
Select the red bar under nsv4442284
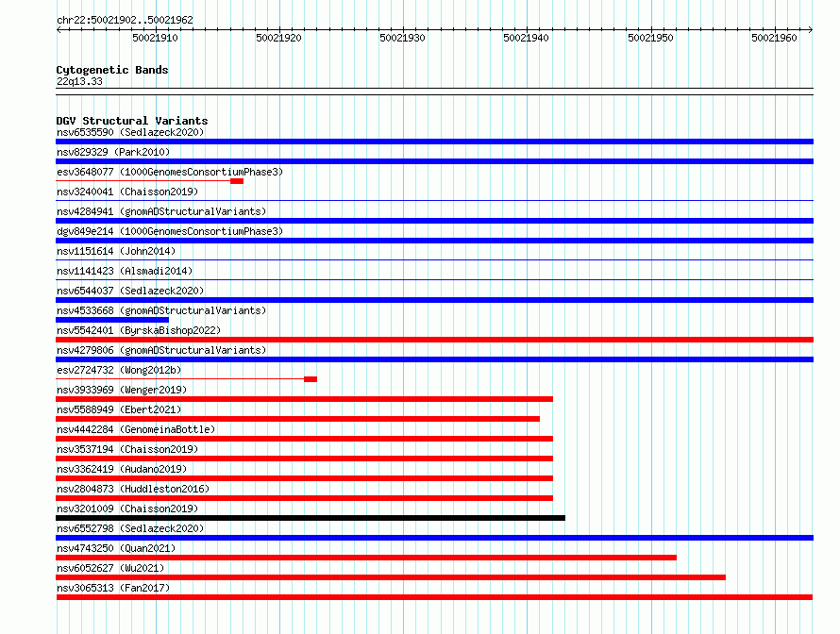[x=304, y=439]
